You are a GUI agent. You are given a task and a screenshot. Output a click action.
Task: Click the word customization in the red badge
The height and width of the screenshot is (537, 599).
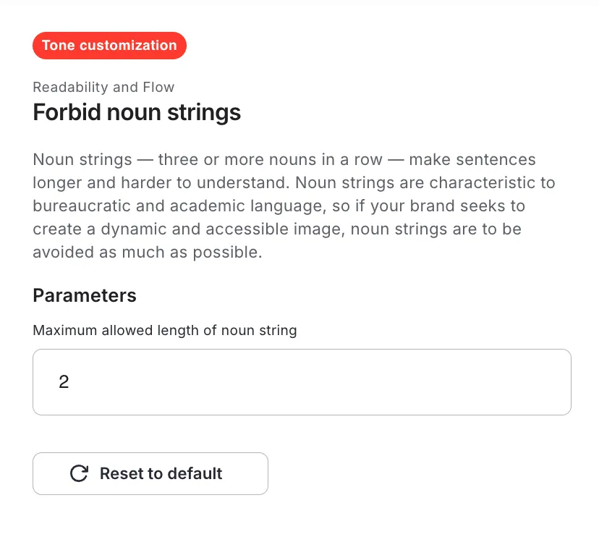[x=128, y=46]
